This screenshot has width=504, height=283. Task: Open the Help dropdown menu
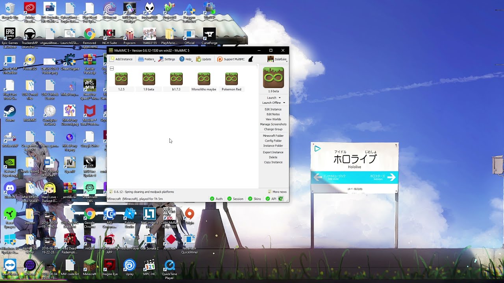(186, 59)
